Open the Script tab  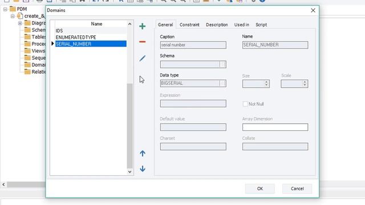coord(261,24)
